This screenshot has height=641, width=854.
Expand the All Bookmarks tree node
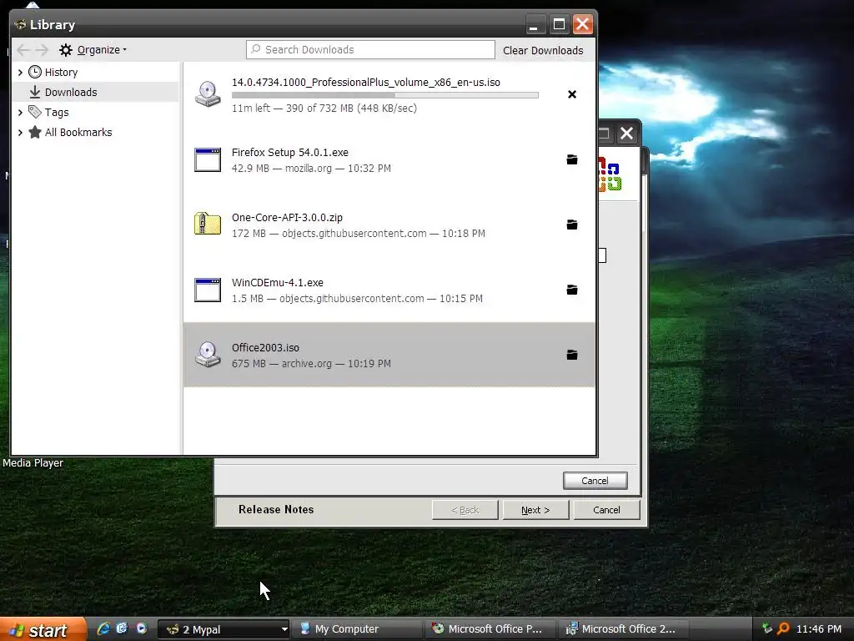click(20, 132)
